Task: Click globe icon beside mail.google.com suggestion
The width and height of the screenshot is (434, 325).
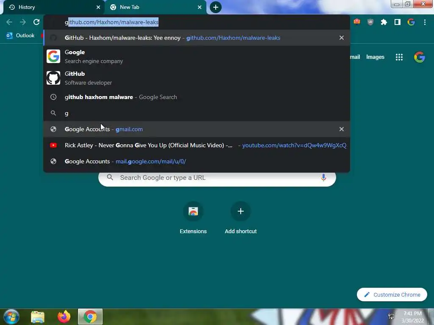Action: click(x=53, y=161)
